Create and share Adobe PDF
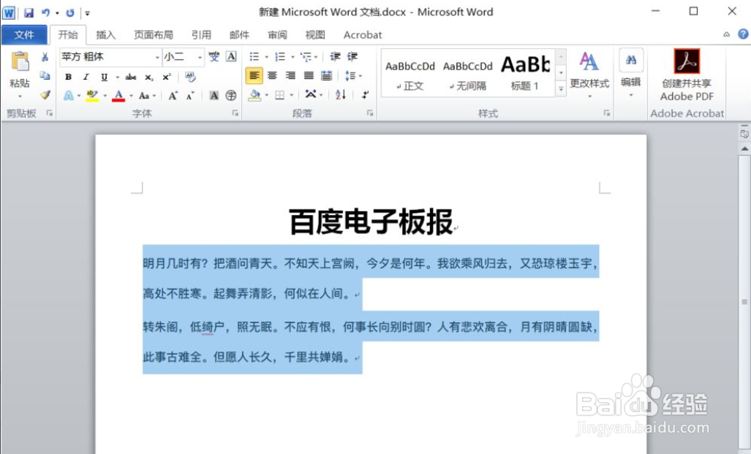The width and height of the screenshot is (751, 454). point(687,75)
